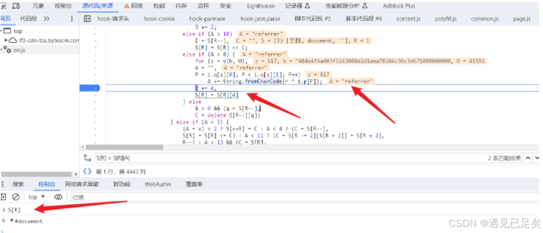
Task: Select the 网页 navigator tab
Action: tap(5, 19)
